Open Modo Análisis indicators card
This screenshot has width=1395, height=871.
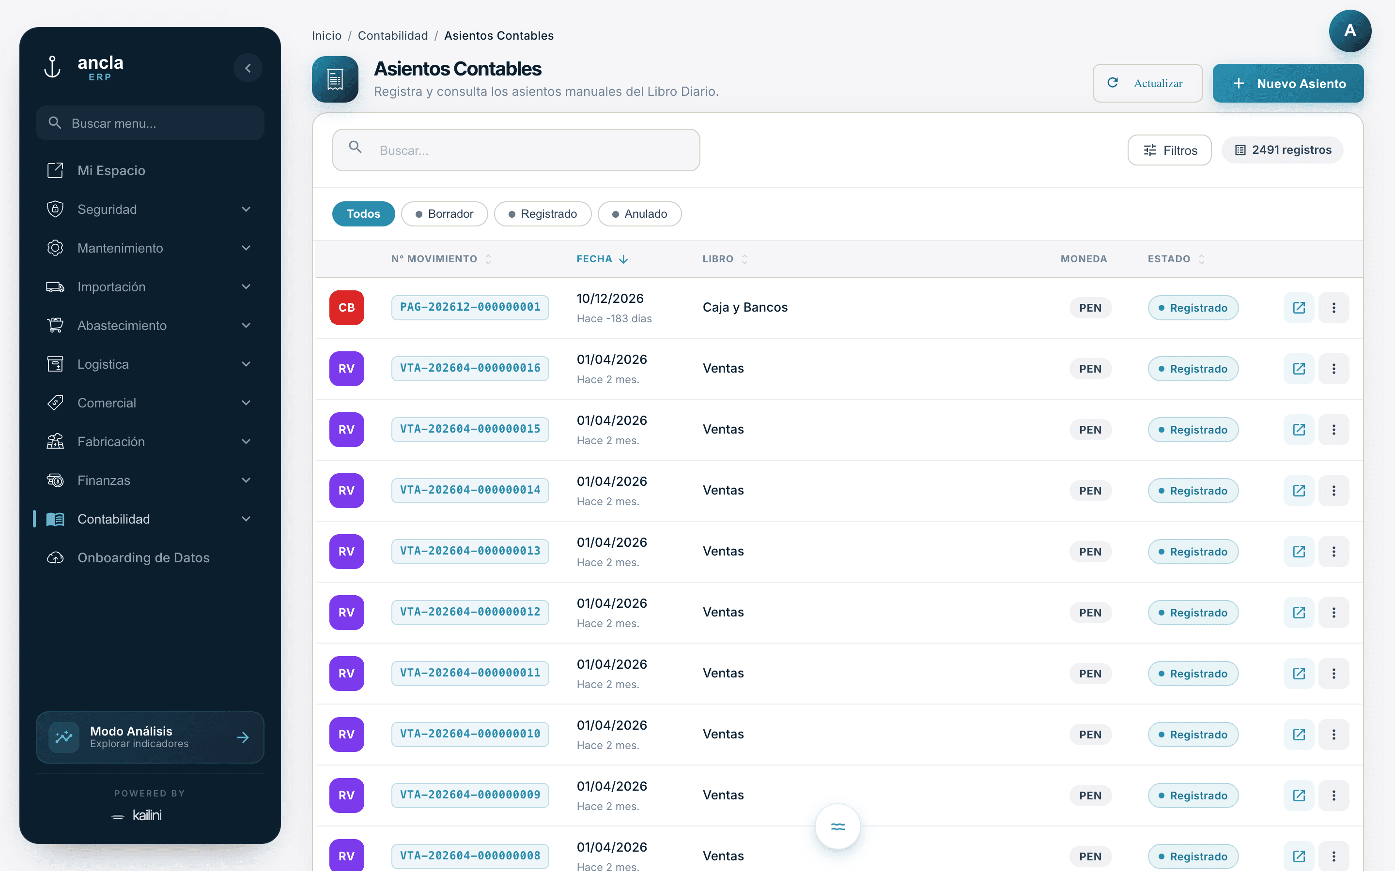click(x=150, y=737)
